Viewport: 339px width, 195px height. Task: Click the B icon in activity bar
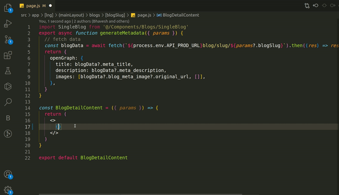click(8, 118)
